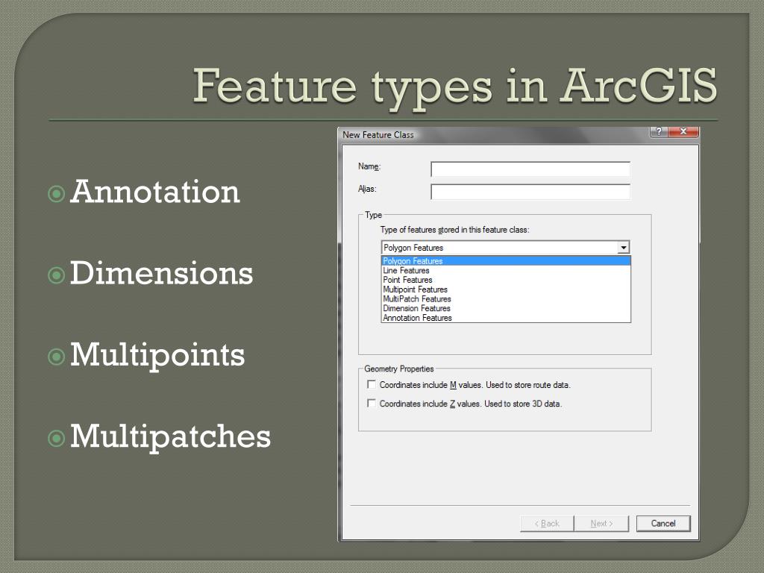764x573 pixels.
Task: Click the Next button
Action: (601, 523)
